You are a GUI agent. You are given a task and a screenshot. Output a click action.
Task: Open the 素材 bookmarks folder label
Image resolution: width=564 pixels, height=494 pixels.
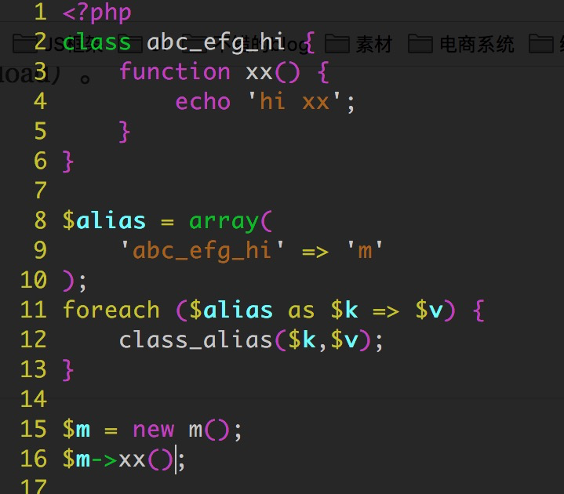(x=373, y=45)
